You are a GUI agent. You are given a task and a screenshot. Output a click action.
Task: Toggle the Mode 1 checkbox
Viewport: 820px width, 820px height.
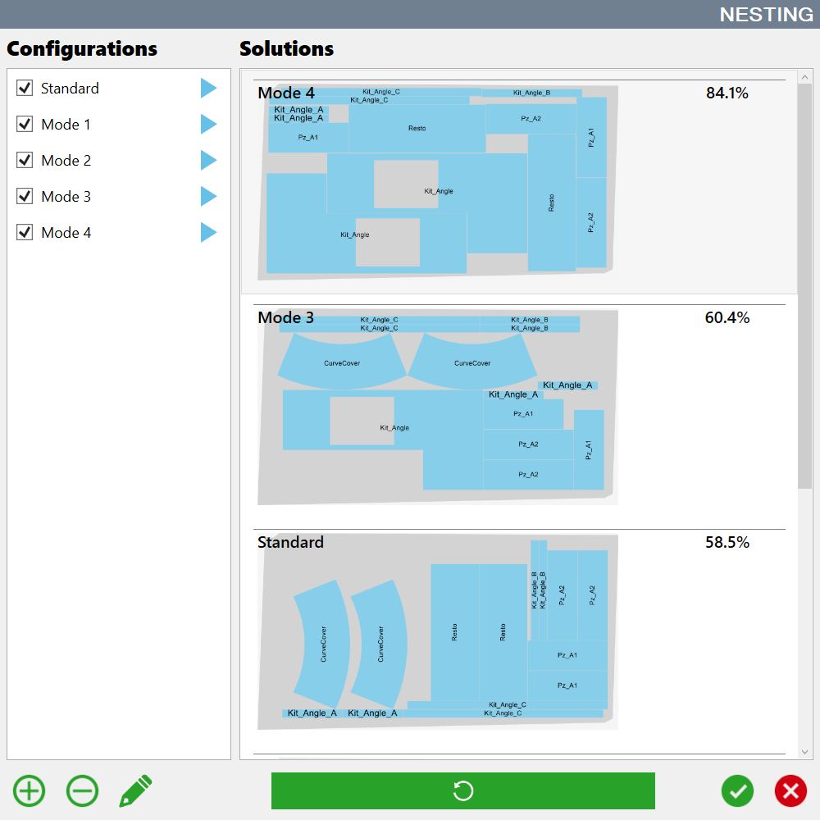[25, 124]
